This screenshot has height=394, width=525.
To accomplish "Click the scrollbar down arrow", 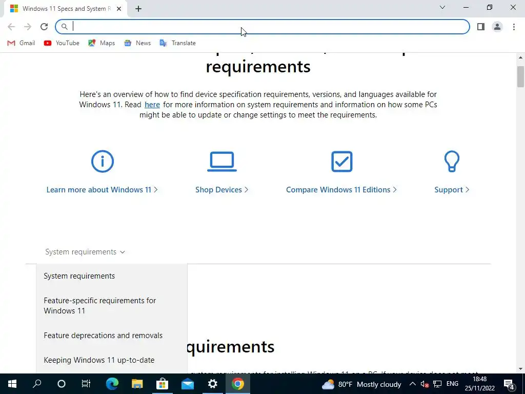I will click(x=520, y=369).
